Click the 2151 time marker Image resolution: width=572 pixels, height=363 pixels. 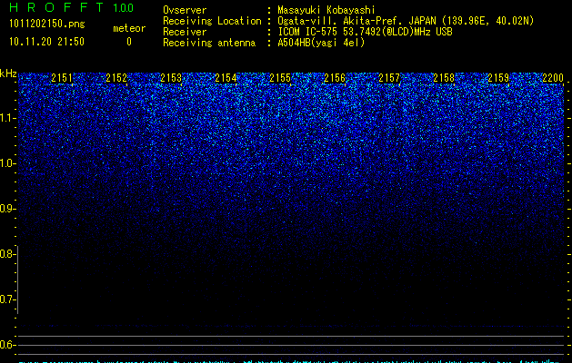(62, 78)
